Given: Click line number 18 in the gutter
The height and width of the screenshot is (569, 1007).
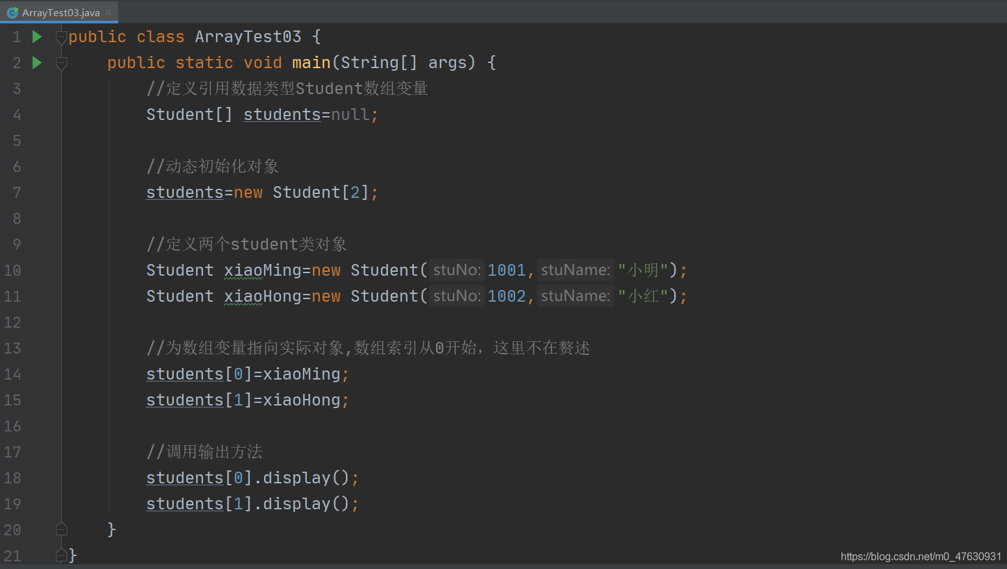Looking at the screenshot, I should pos(12,478).
